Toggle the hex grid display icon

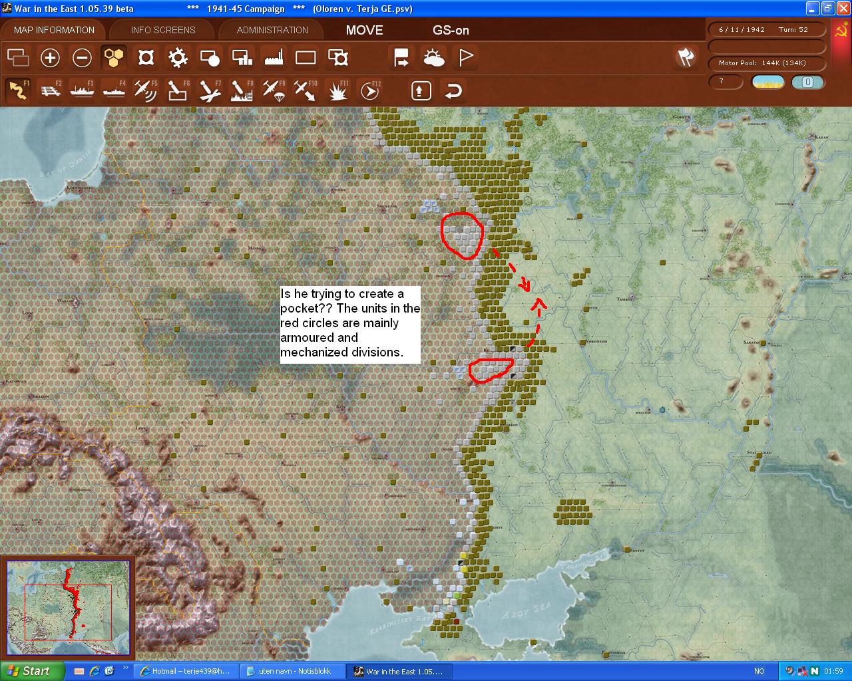[x=114, y=58]
